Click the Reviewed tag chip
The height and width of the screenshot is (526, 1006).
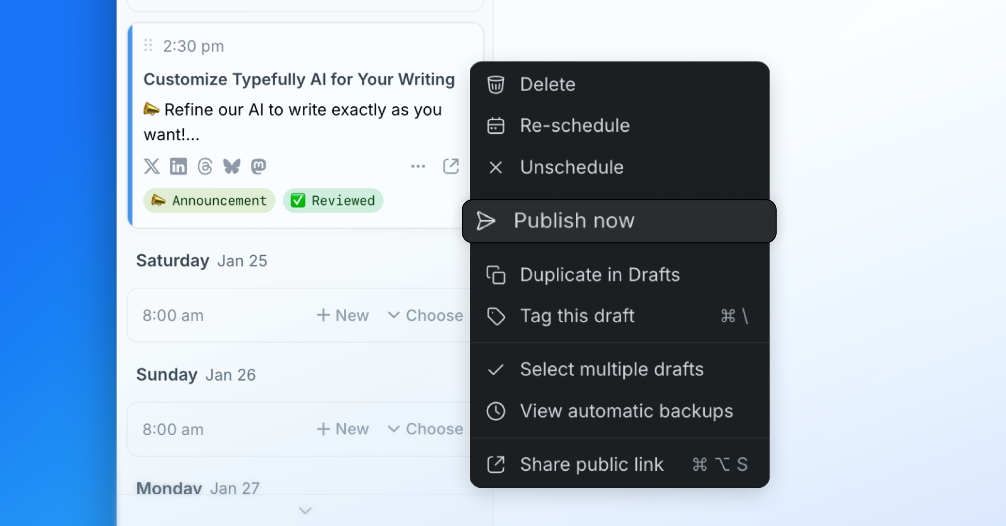pyautogui.click(x=333, y=201)
